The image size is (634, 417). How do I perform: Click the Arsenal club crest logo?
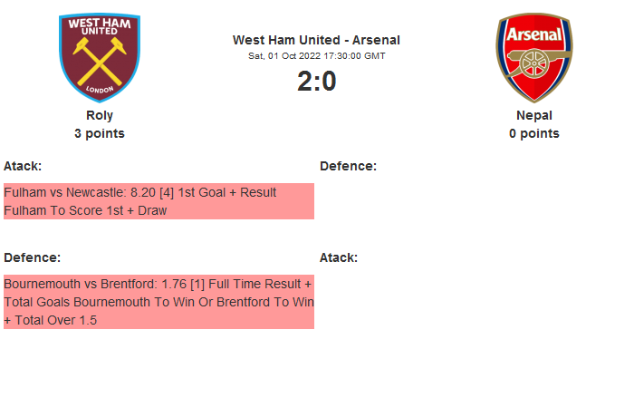pos(533,57)
